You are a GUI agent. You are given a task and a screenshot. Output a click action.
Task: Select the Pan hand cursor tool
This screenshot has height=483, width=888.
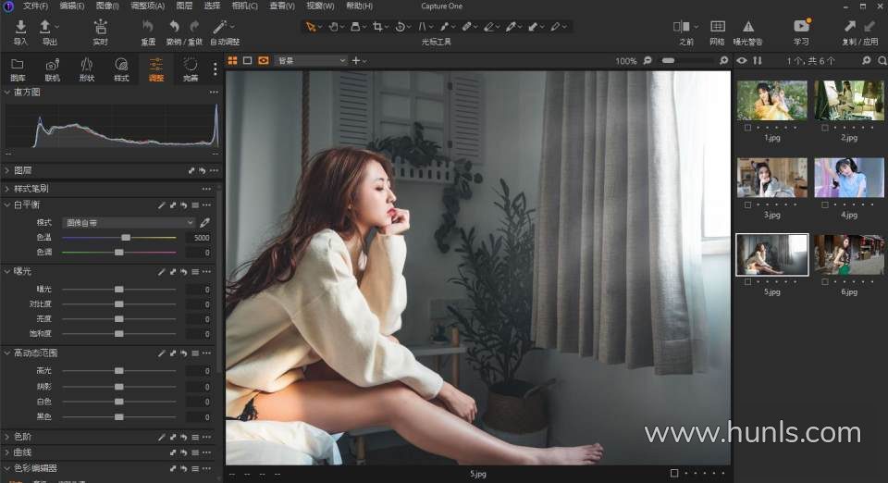click(x=334, y=27)
